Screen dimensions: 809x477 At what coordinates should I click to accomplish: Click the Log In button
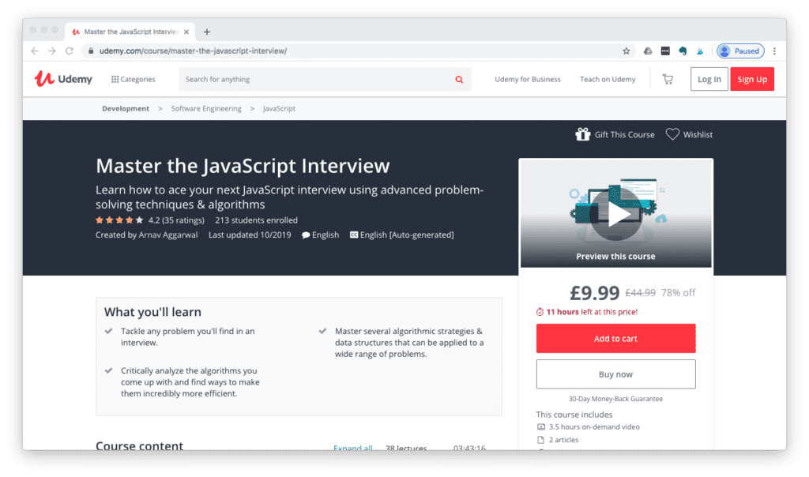[x=709, y=79]
